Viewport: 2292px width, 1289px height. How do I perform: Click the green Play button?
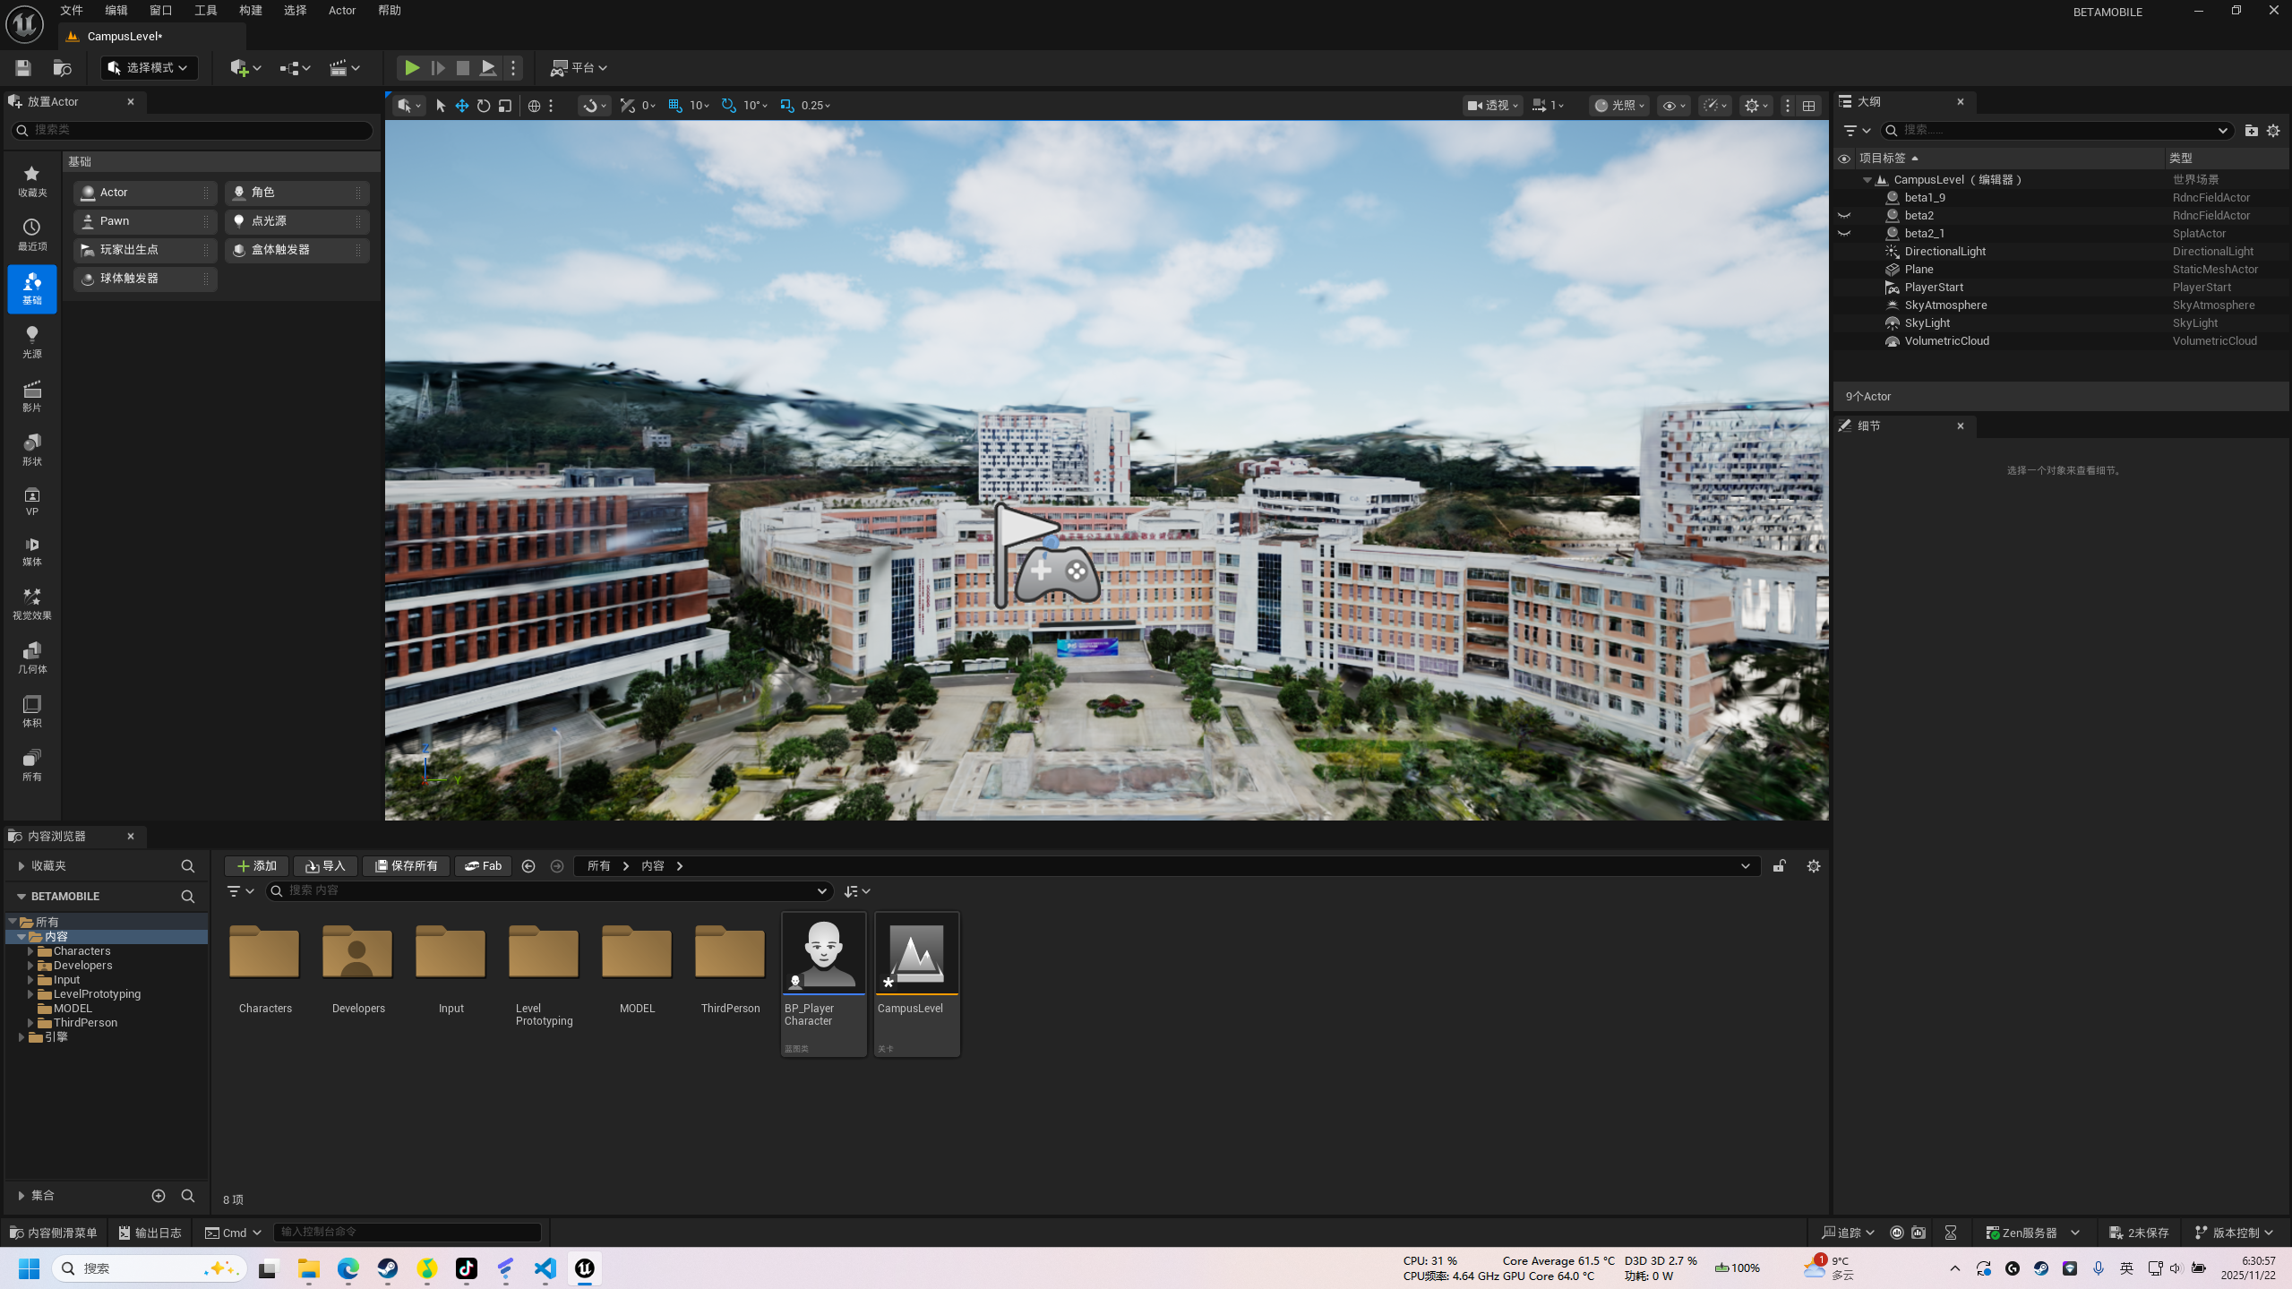click(411, 68)
